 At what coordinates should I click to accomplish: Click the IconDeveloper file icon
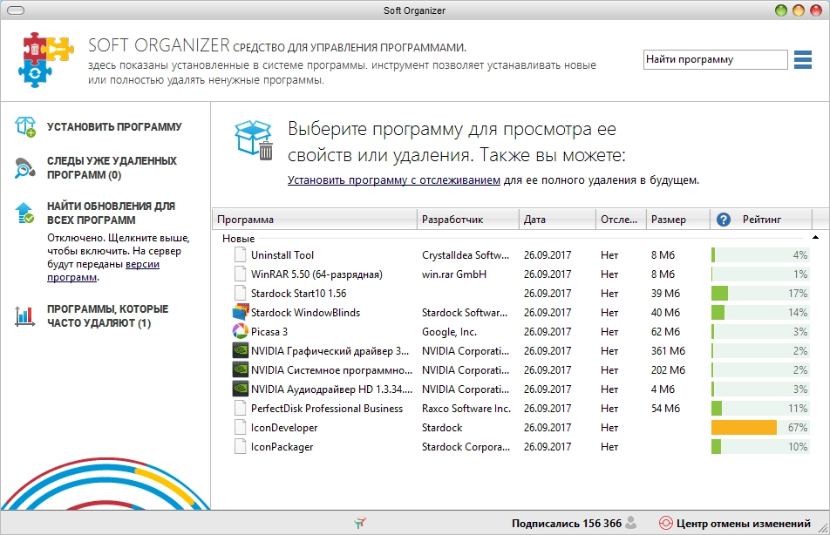pyautogui.click(x=241, y=427)
